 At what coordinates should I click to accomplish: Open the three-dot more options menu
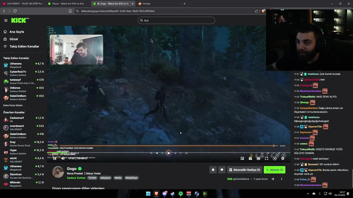tap(282, 179)
